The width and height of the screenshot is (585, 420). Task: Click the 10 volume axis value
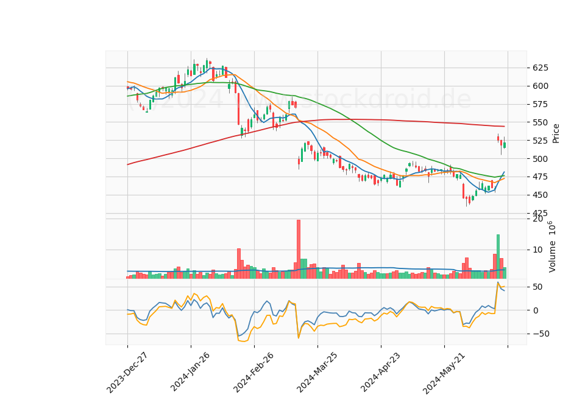537,250
